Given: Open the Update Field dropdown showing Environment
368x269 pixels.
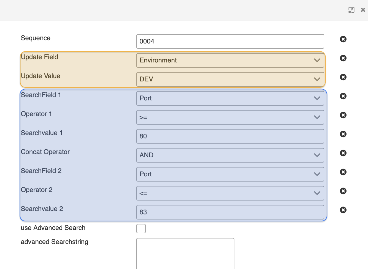Looking at the screenshot, I should 230,60.
